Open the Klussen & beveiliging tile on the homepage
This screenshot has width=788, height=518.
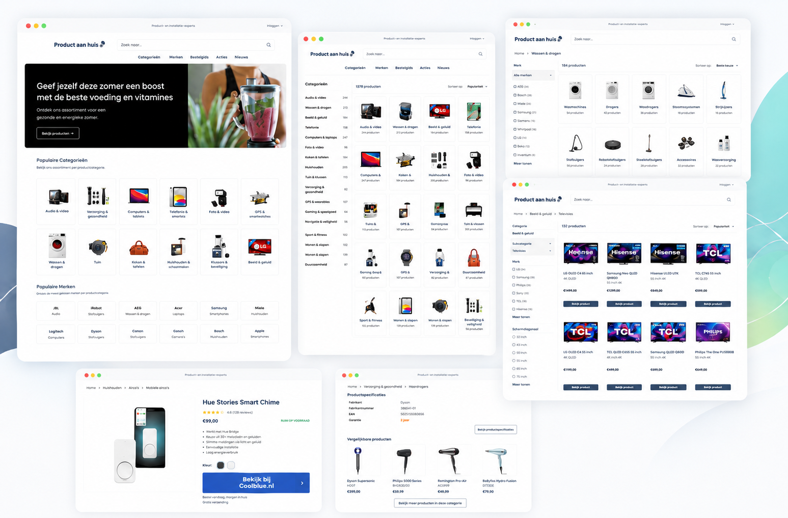(219, 252)
